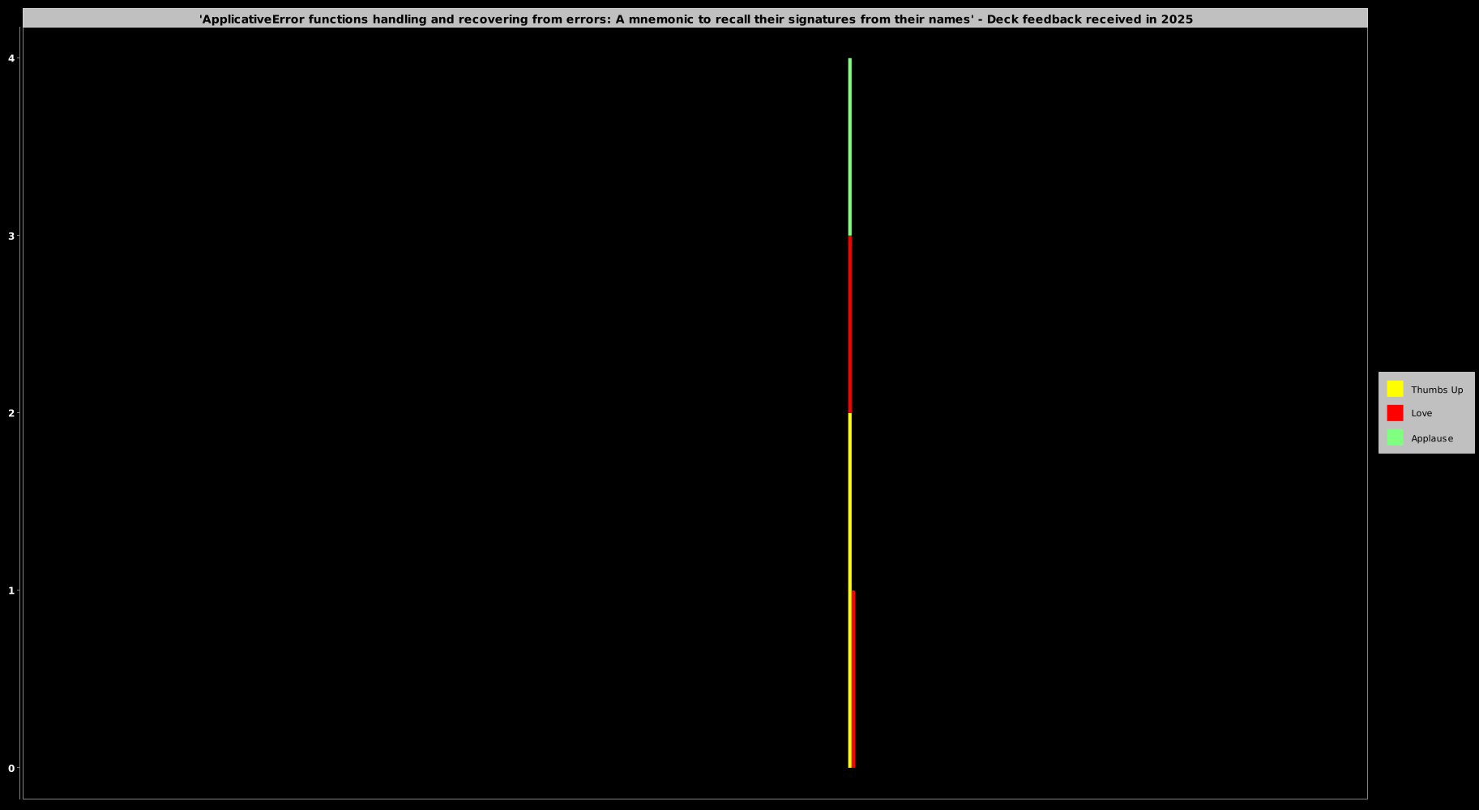Image resolution: width=1479 pixels, height=810 pixels.
Task: Click the green Applause bar segment
Action: pos(849,147)
